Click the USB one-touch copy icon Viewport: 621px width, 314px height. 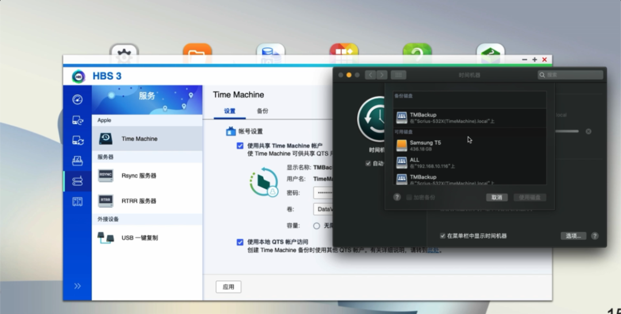click(x=106, y=238)
